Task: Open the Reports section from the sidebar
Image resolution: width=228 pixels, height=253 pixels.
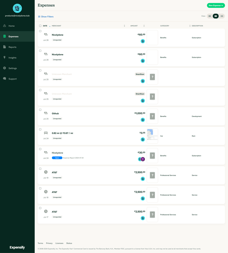Action: tap(4, 47)
